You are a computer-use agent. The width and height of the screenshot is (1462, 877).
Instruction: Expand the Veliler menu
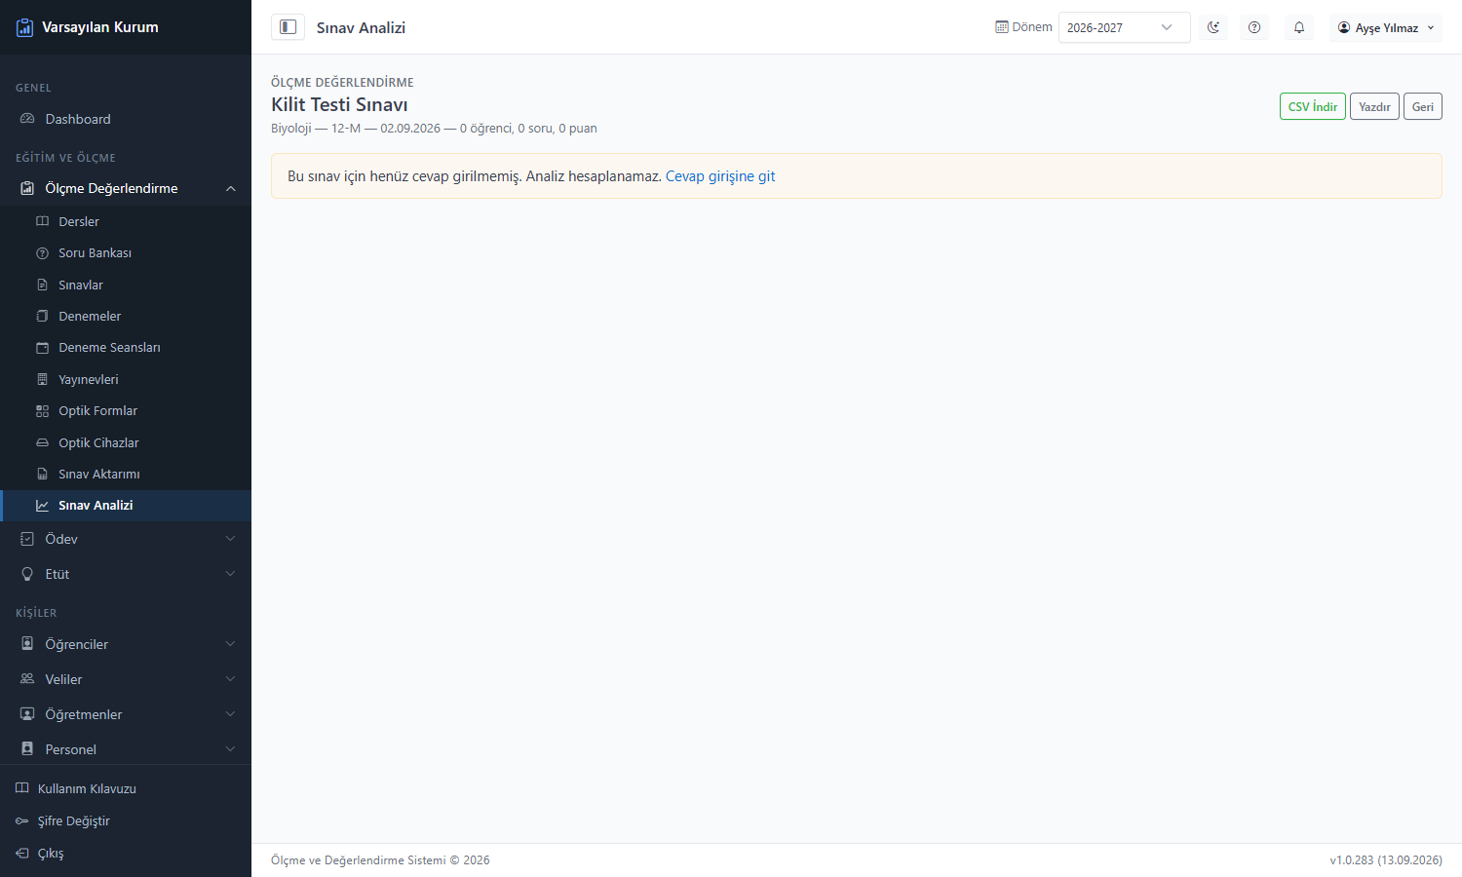126,679
